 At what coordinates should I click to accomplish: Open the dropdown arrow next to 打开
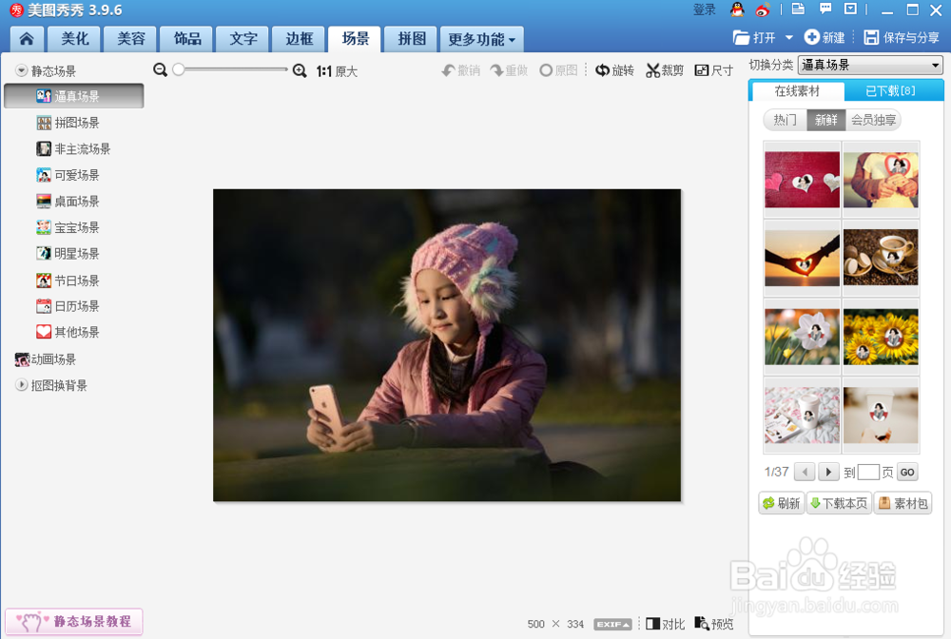(x=788, y=38)
